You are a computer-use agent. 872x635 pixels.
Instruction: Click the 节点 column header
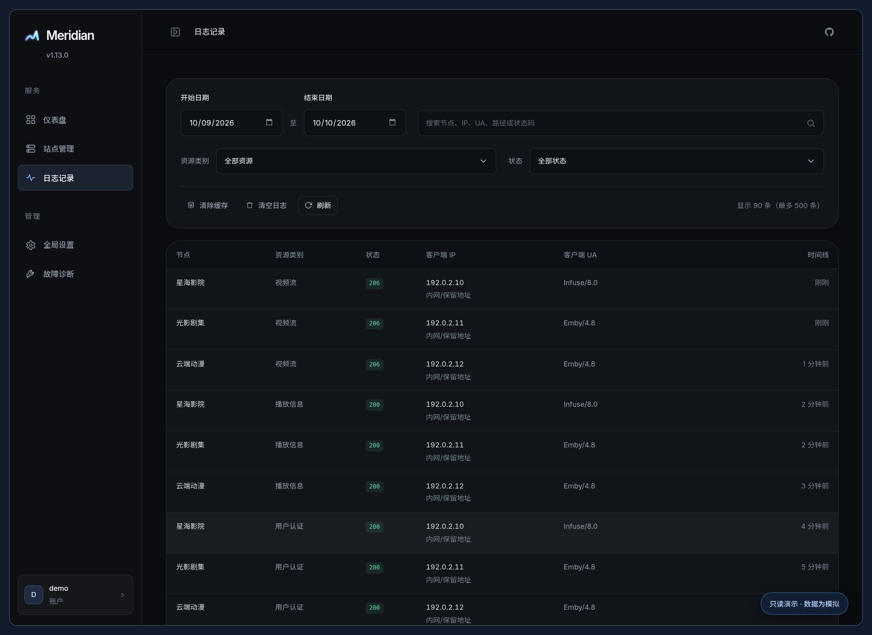(183, 255)
